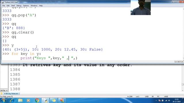
Task: Click the {'B': 888} output line
Action: click(x=14, y=28)
